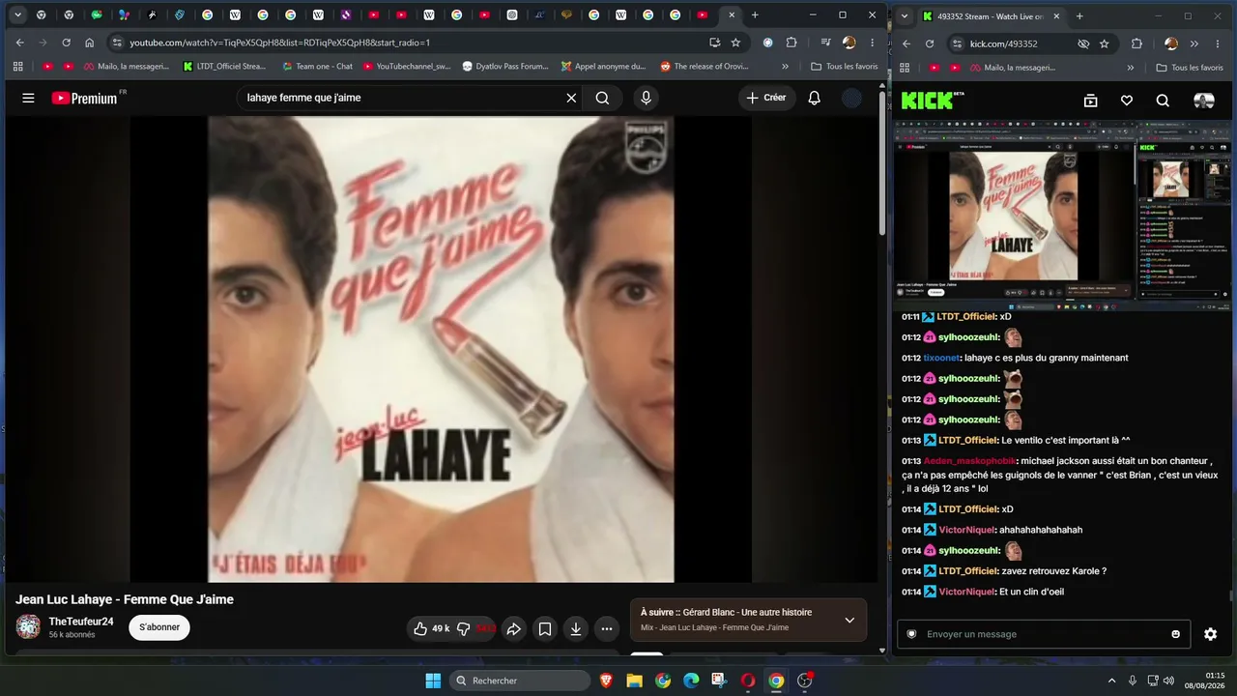This screenshot has width=1237, height=696.
Task: Open Chrome menu in the YouTube window
Action: (x=872, y=43)
